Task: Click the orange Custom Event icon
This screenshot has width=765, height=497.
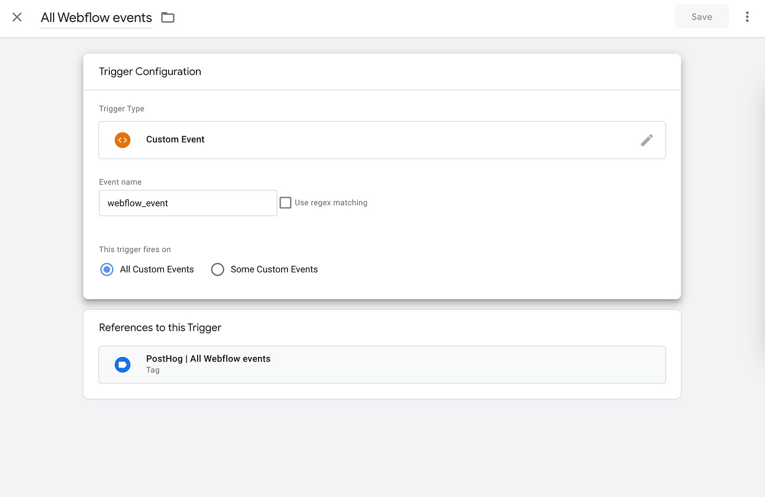Action: 122,140
